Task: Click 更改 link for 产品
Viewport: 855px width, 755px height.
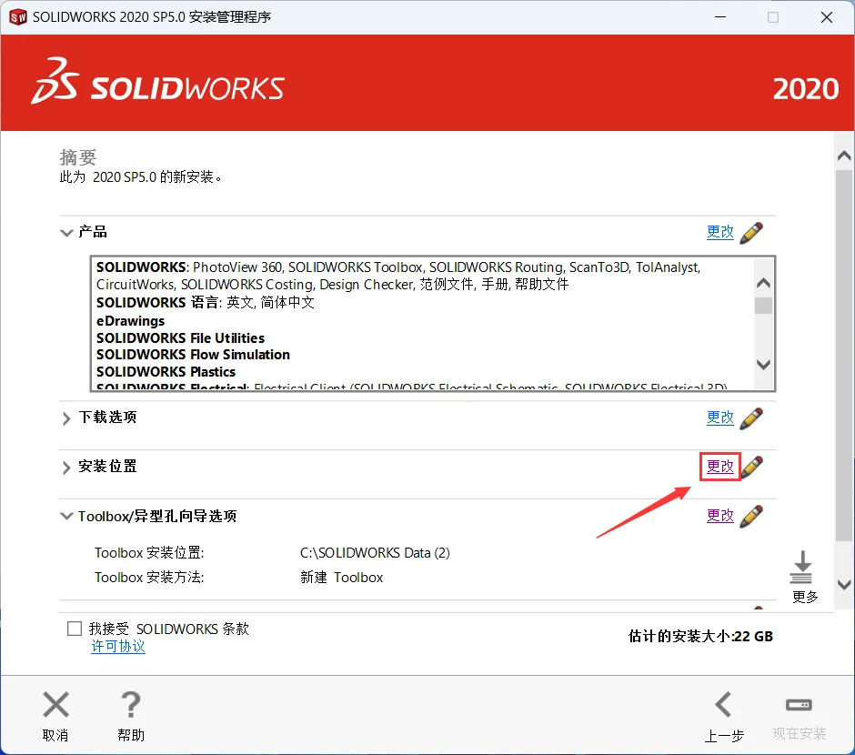Action: pos(720,232)
